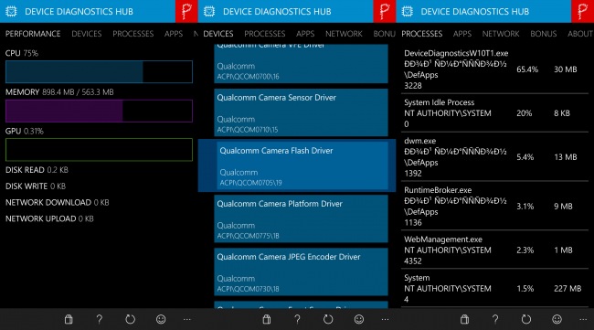The image size is (594, 330).
Task: Tap the red P logo on Processes screen
Action: [x=583, y=11]
